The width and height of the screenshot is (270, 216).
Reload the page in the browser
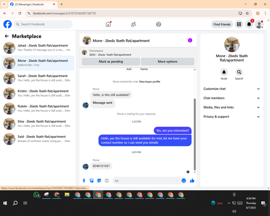20,13
